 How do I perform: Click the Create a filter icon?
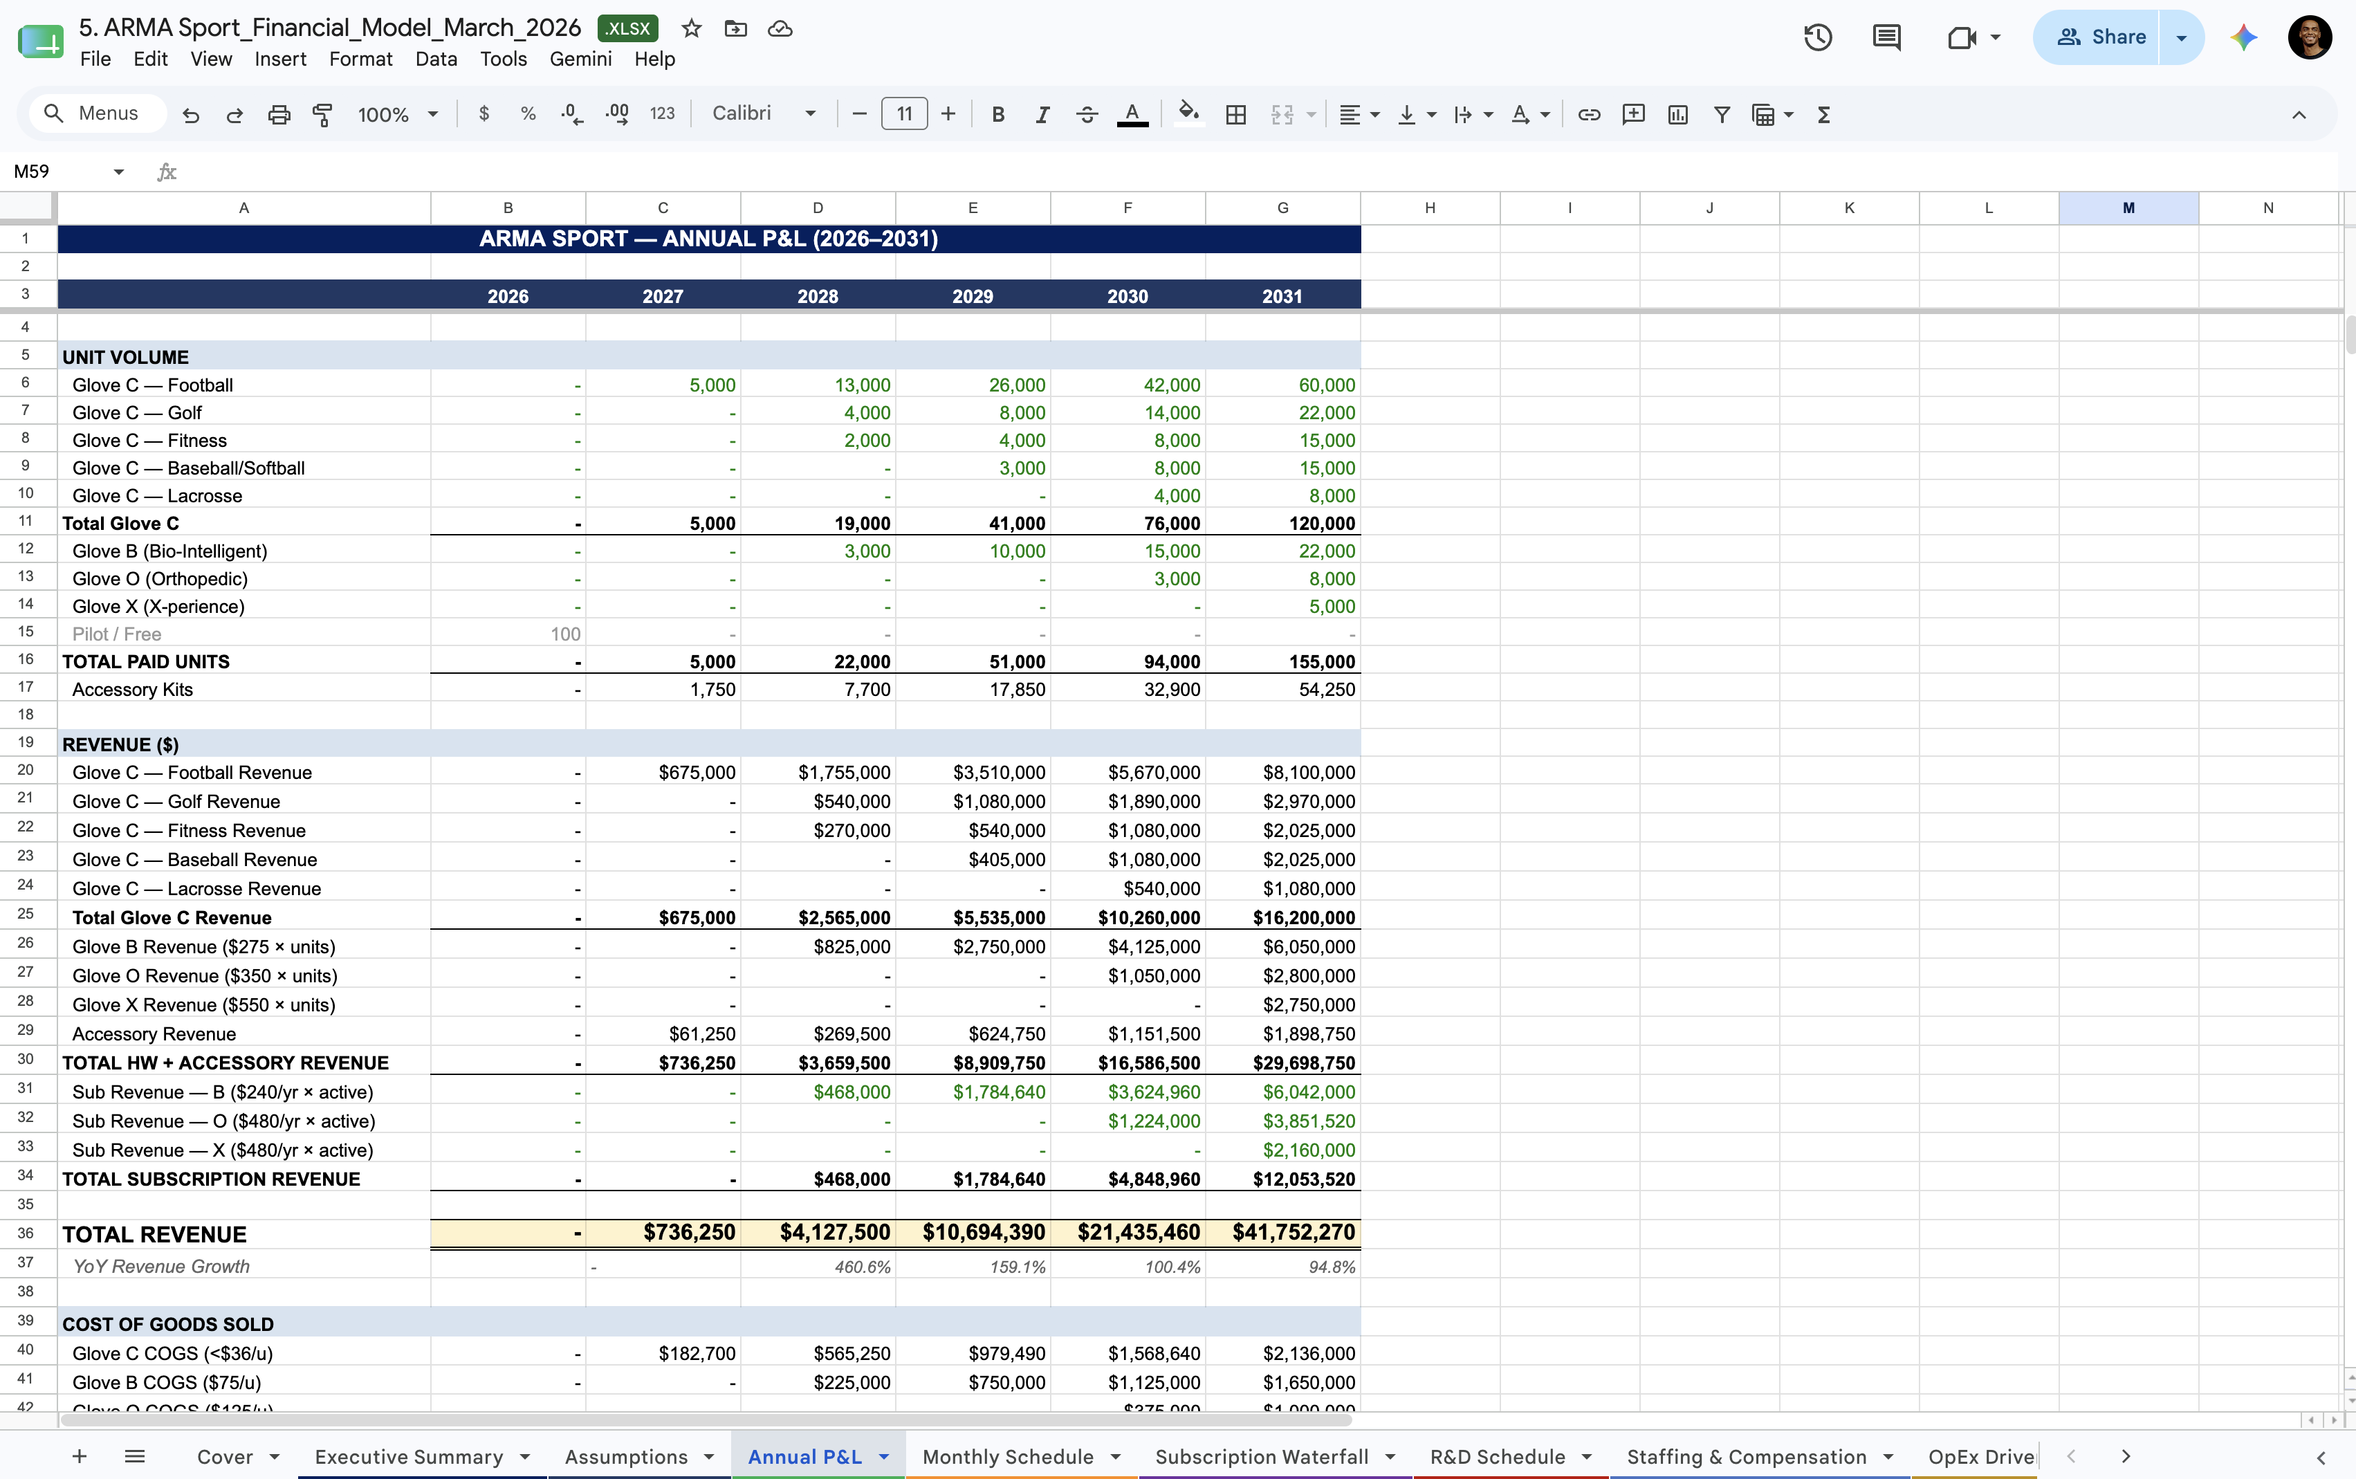point(1722,114)
